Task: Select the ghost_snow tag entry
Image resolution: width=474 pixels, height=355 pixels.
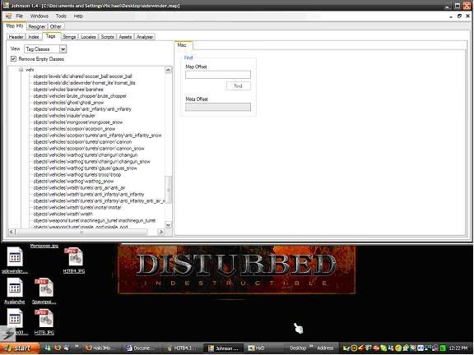Action: click(68, 103)
